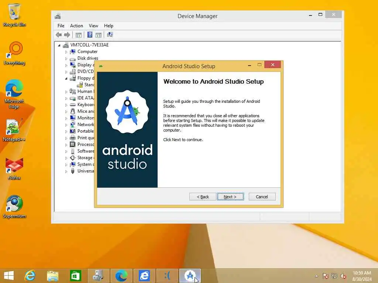Click the taskbar clock showing 10:59 AM
Viewport: 378px width, 283px height.
tap(362, 276)
